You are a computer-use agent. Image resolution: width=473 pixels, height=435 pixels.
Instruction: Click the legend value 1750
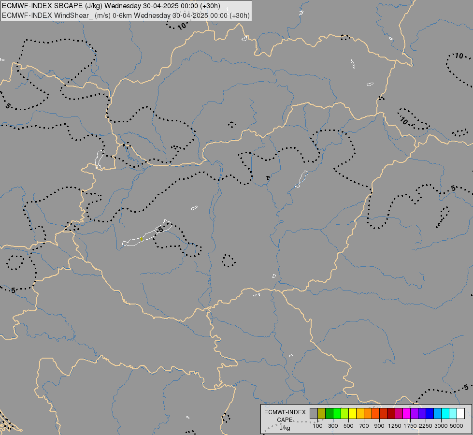[410, 426]
